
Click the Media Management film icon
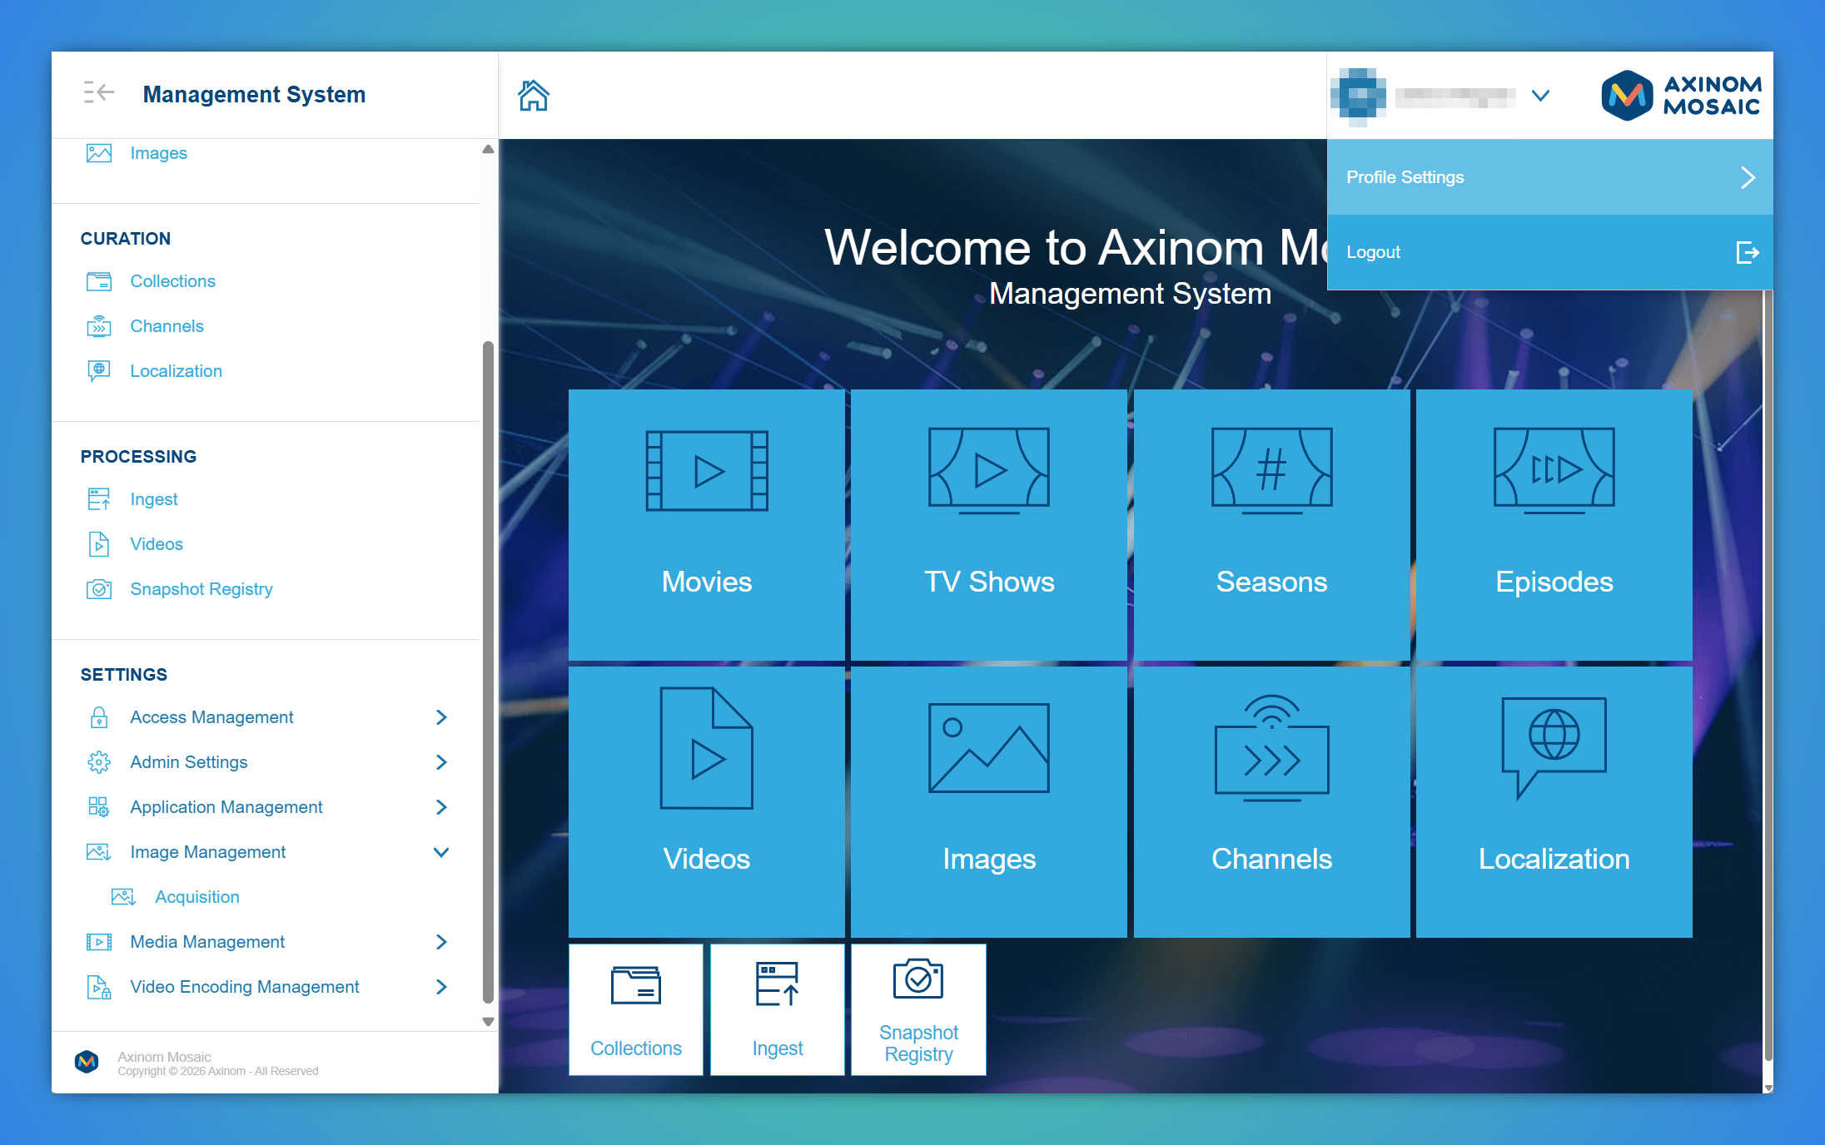click(x=99, y=942)
